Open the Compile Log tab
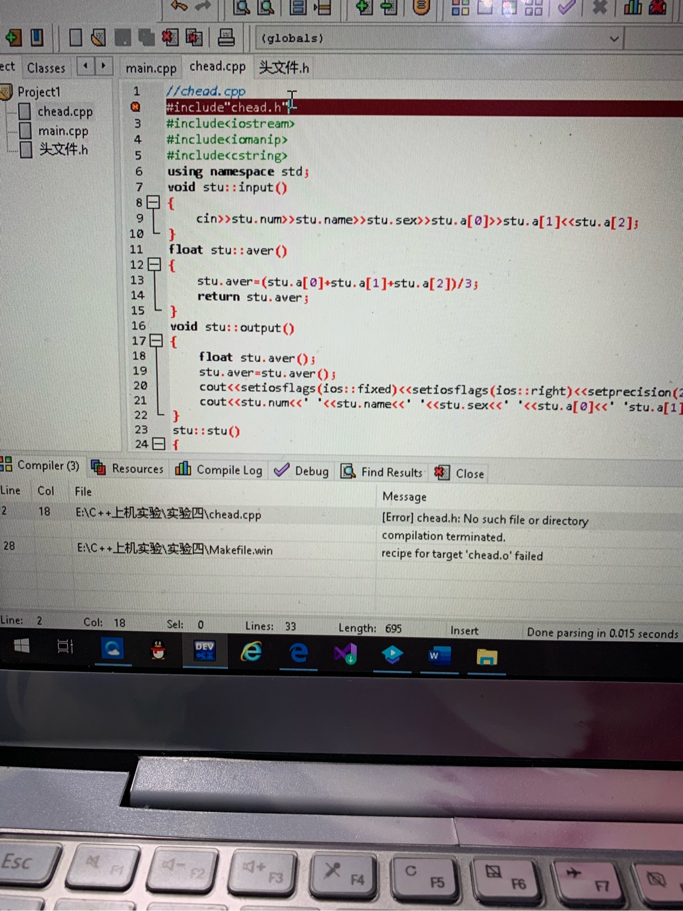The height and width of the screenshot is (911, 683). click(x=219, y=470)
